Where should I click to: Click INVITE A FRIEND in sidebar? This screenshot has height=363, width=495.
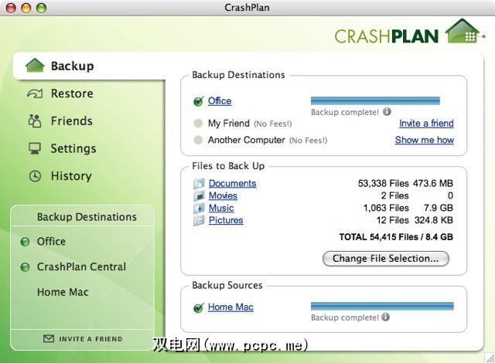[x=90, y=339]
